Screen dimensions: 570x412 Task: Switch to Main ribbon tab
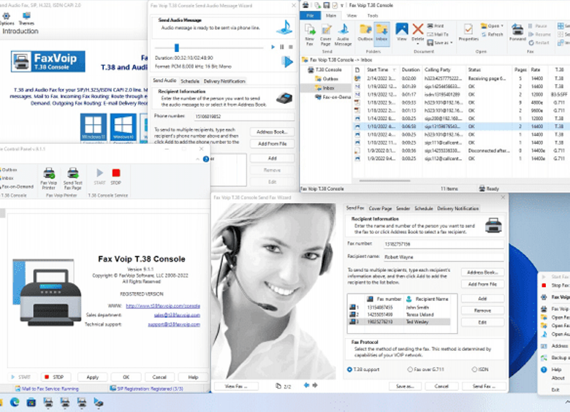(x=330, y=15)
